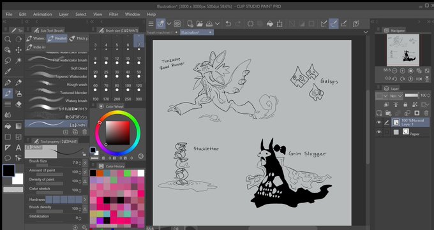The image size is (434, 230).
Task: Toggle the Lock layer icon
Action: point(405,104)
